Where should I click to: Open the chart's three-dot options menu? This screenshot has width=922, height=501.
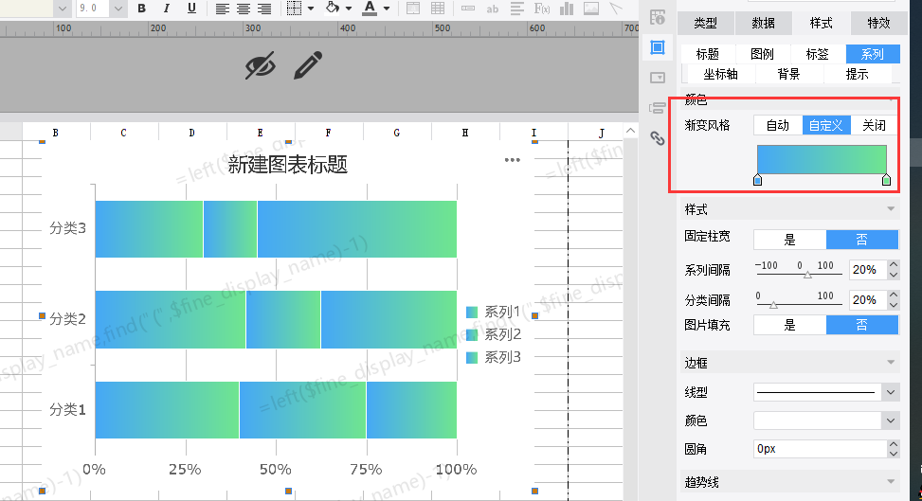click(513, 160)
